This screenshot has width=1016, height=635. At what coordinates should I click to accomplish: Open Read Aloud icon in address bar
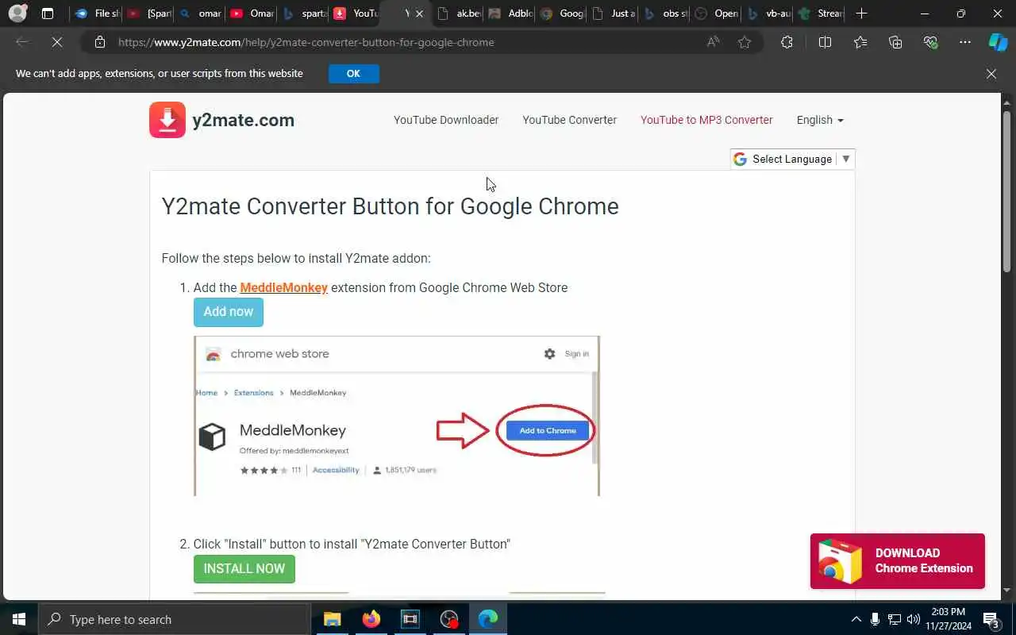point(713,42)
